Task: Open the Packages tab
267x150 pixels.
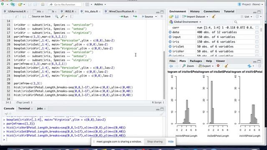Action: pyautogui.click(x=196, y=61)
